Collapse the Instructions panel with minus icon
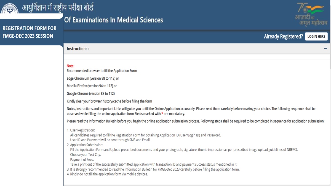The height and width of the screenshot is (186, 331). (x=325, y=48)
